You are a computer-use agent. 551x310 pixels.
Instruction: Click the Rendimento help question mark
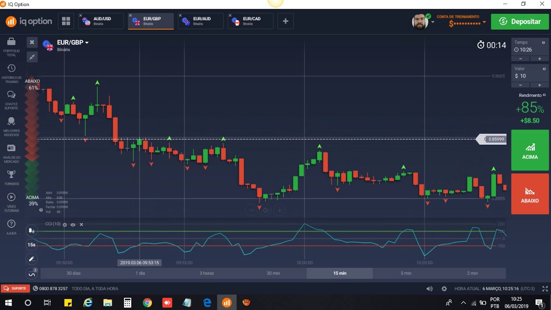pyautogui.click(x=544, y=95)
